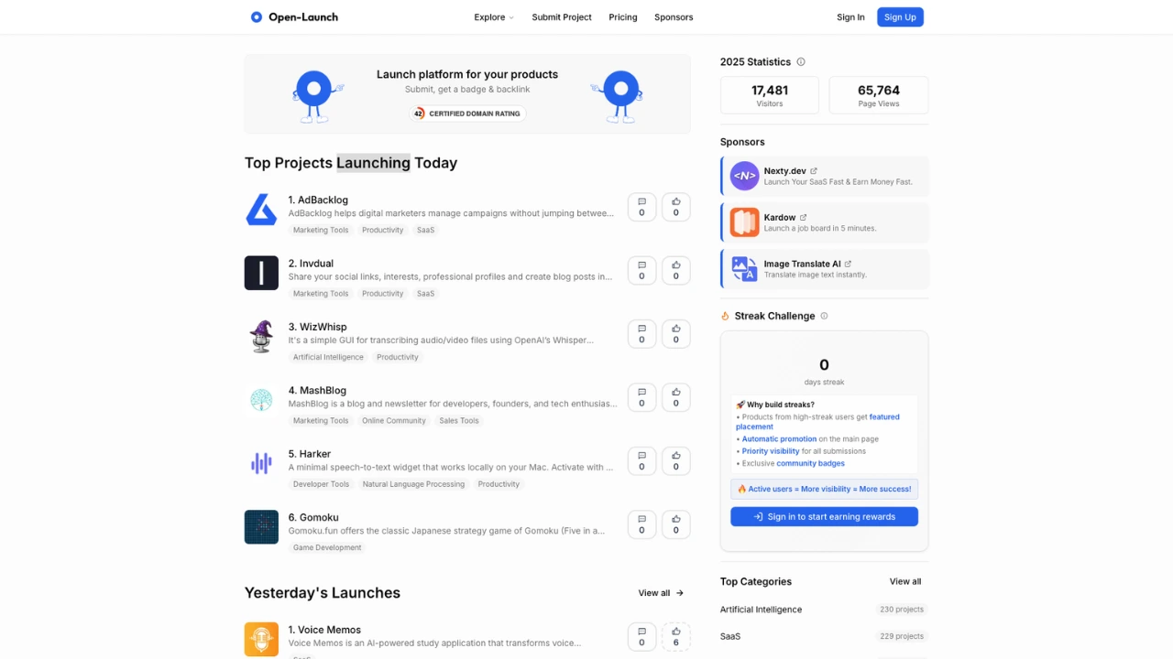1173x659 pixels.
Task: Go to Submit Project page
Action: click(562, 17)
